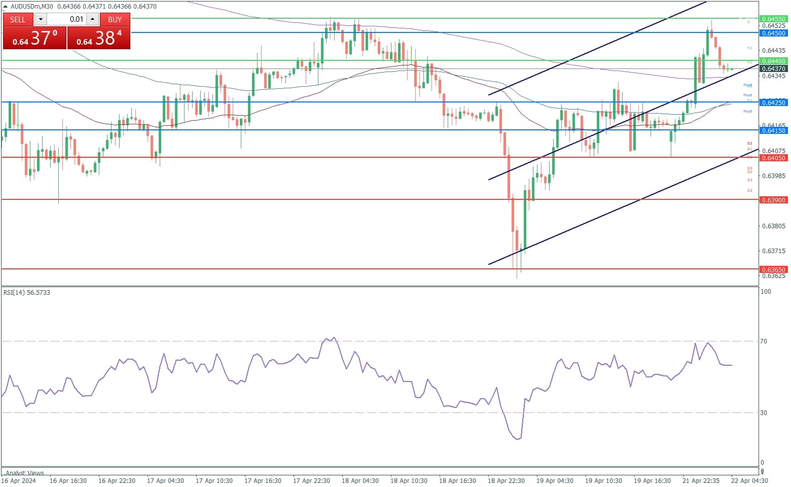Collapse one-click trading panel via title triangle
This screenshot has height=487, width=791.
tap(5, 7)
